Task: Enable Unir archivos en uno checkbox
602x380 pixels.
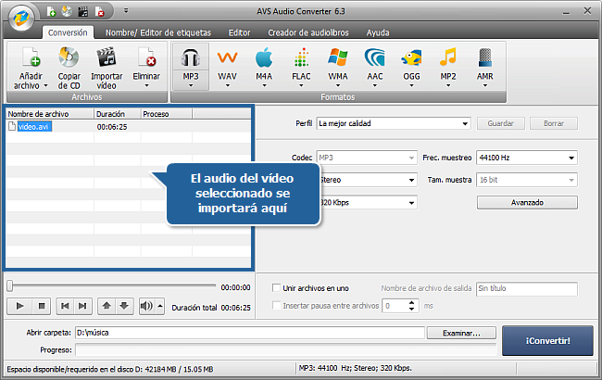Action: pyautogui.click(x=276, y=289)
